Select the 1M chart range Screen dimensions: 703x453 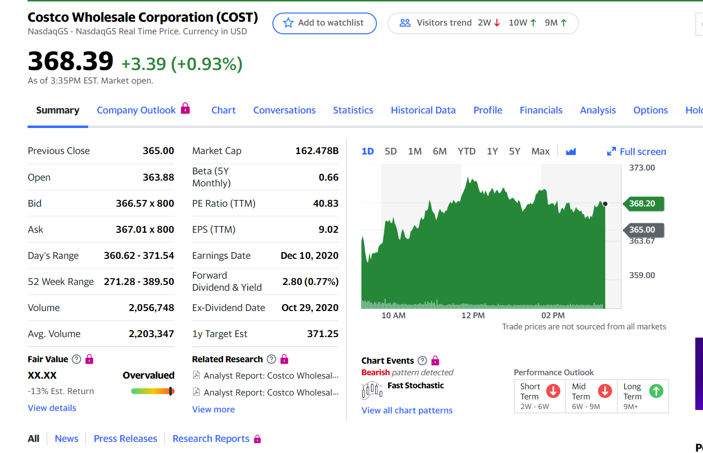(x=415, y=151)
